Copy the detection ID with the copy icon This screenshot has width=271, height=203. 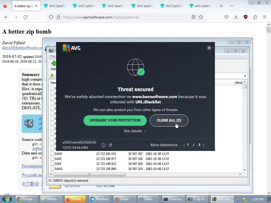[x=110, y=145]
